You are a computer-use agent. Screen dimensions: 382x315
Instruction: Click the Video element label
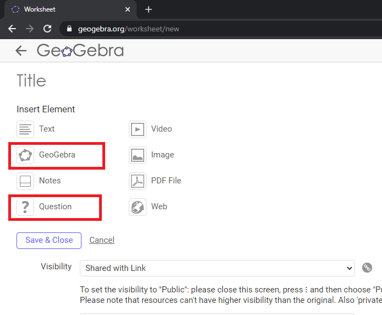pyautogui.click(x=161, y=129)
